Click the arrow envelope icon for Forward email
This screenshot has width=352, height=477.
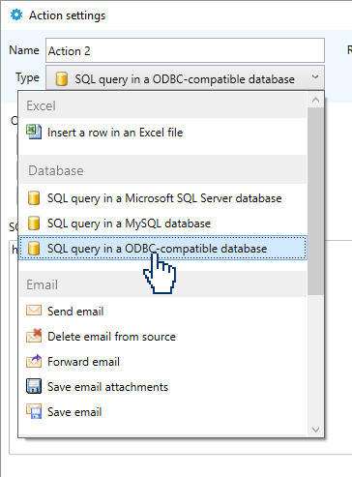[34, 361]
